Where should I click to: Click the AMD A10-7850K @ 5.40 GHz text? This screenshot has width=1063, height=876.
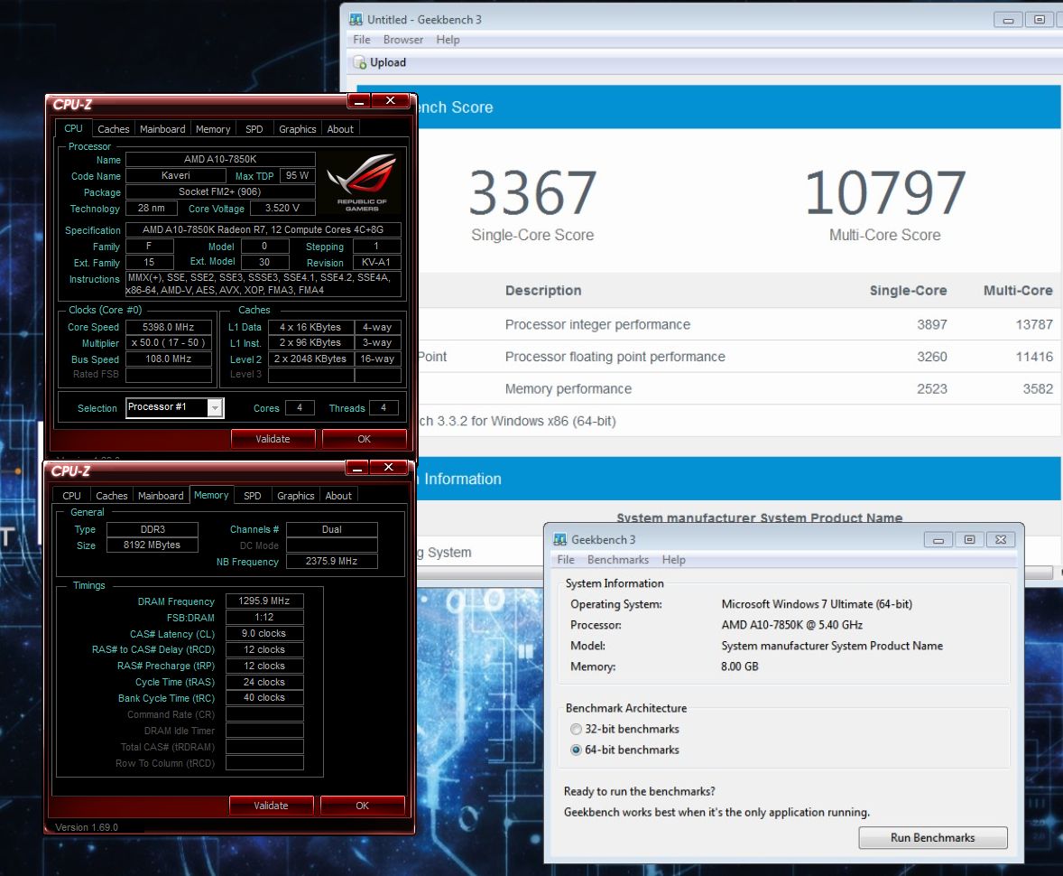coord(791,625)
